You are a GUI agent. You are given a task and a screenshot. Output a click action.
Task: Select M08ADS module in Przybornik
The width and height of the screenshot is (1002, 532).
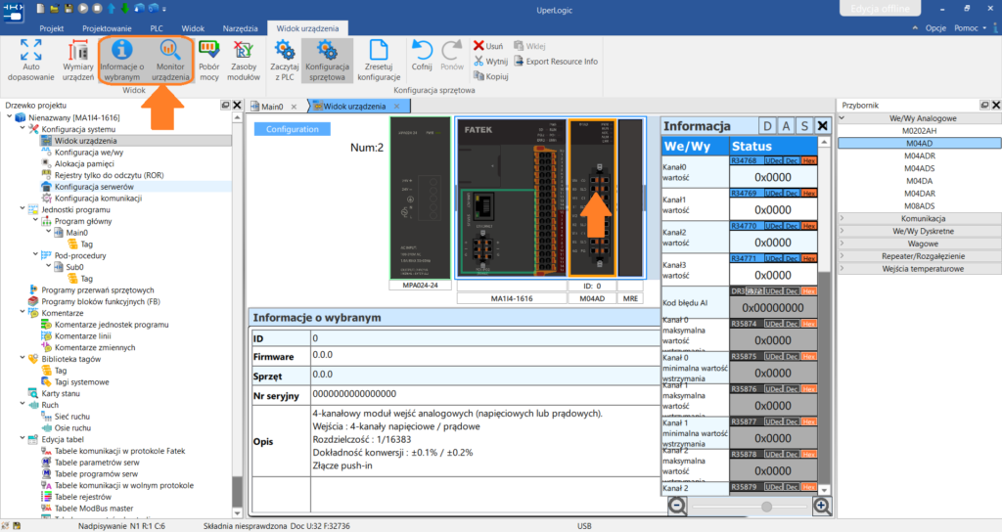[919, 206]
